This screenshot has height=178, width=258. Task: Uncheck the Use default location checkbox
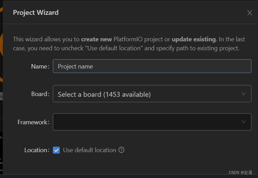[56, 150]
